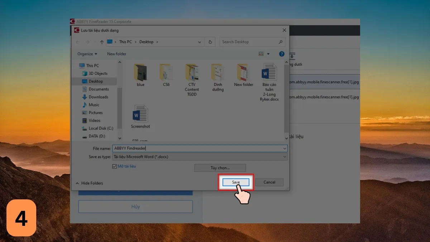Click the magnifier in Search Desktop box

click(x=280, y=42)
